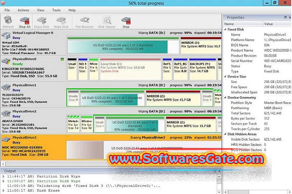Viewport: 292px width, 194px height.
Task: Select the Serial Number property row
Action: pyautogui.click(x=258, y=61)
